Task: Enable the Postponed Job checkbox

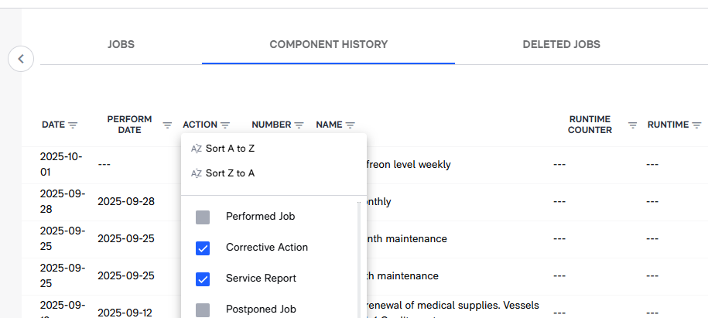Action: pyautogui.click(x=203, y=309)
